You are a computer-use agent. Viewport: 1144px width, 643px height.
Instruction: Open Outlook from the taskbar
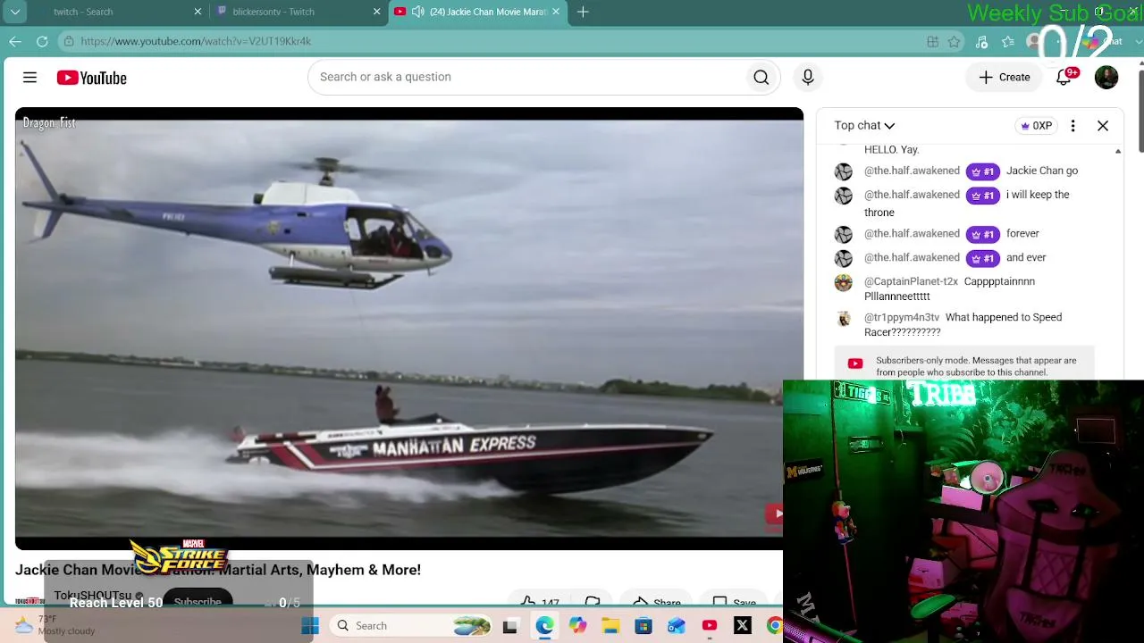click(x=676, y=626)
